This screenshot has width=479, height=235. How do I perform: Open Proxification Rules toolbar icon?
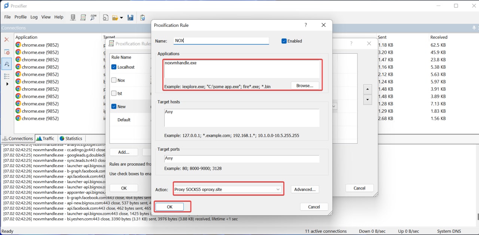[x=83, y=17]
